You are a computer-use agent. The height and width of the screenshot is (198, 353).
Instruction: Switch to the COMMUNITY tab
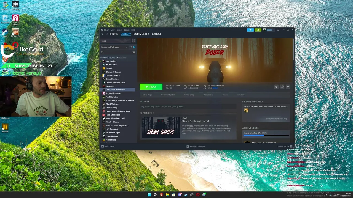pos(141,34)
